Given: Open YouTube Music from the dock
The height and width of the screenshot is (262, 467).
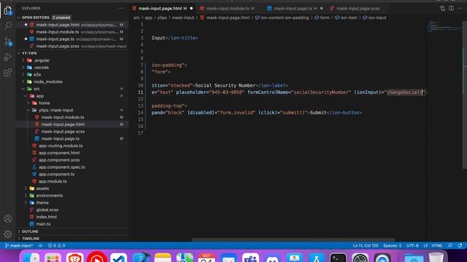Looking at the screenshot, I should [97, 258].
